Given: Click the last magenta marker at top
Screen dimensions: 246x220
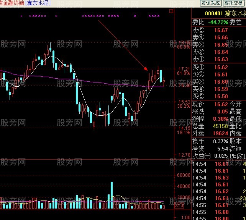Looking at the screenshot, I should pos(159,16).
